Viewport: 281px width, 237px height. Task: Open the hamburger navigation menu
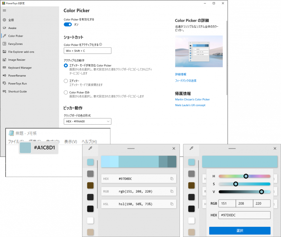[x=5, y=11]
